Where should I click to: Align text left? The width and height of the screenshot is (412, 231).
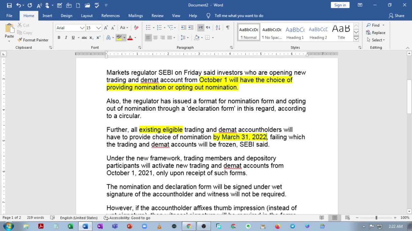tap(148, 38)
